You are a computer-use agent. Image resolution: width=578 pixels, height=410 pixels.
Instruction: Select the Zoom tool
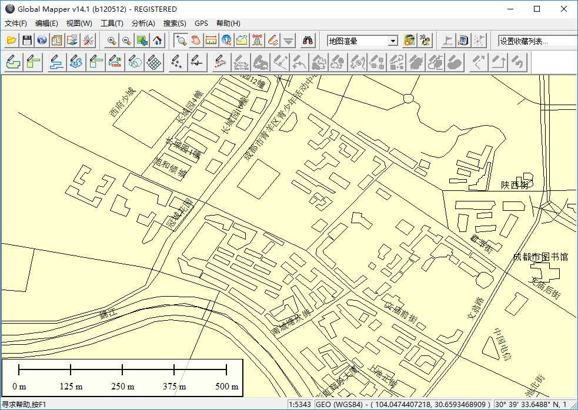pos(181,40)
